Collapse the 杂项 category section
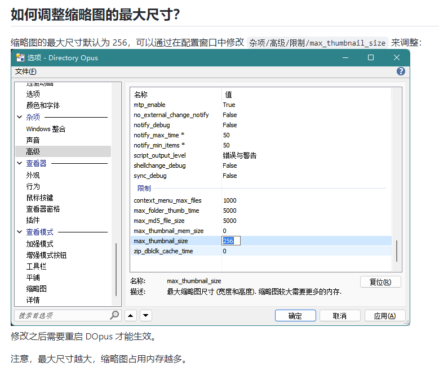This screenshot has width=439, height=376. click(20, 117)
